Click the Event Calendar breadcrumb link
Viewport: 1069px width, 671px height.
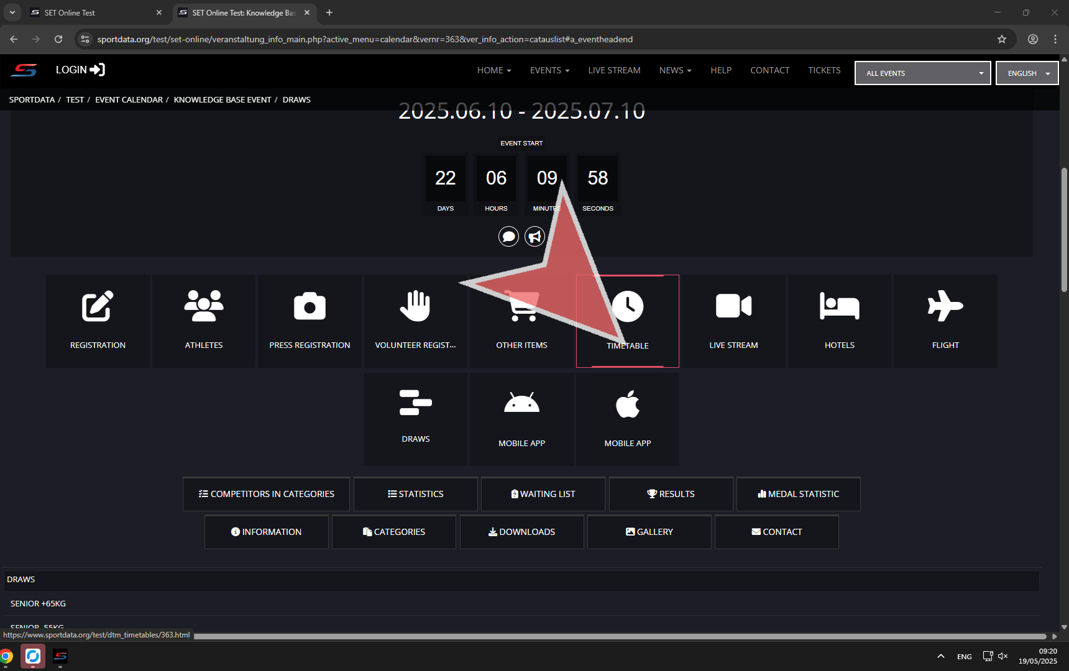(129, 99)
